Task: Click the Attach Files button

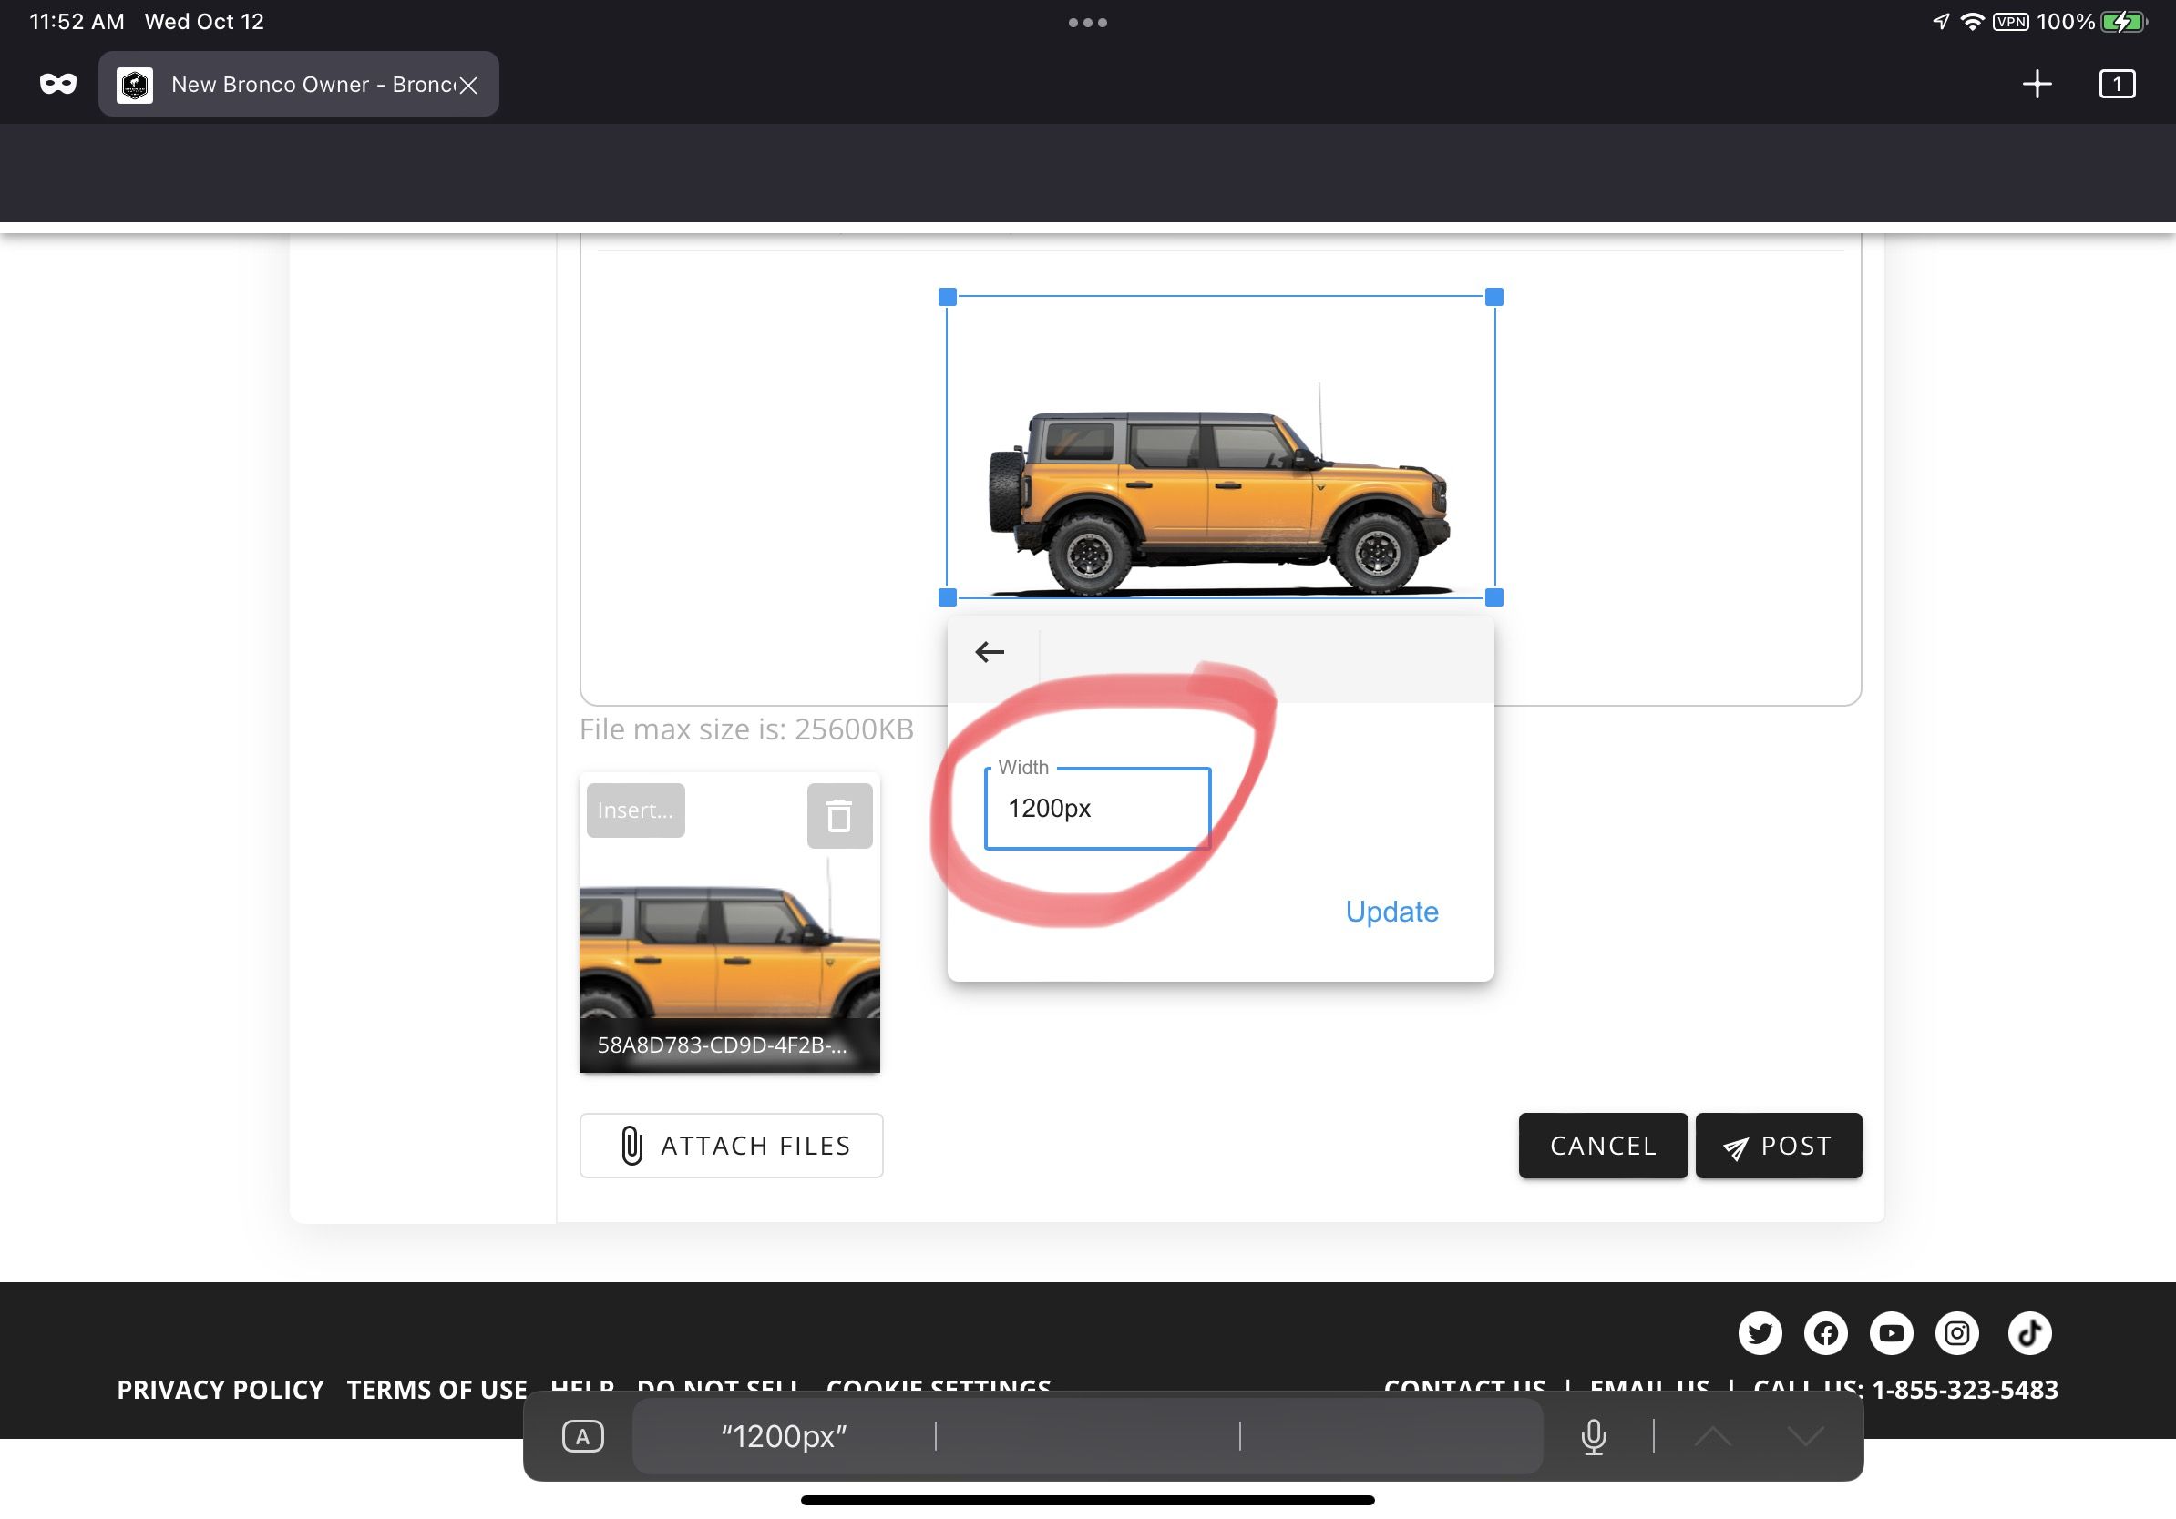Action: coord(731,1145)
